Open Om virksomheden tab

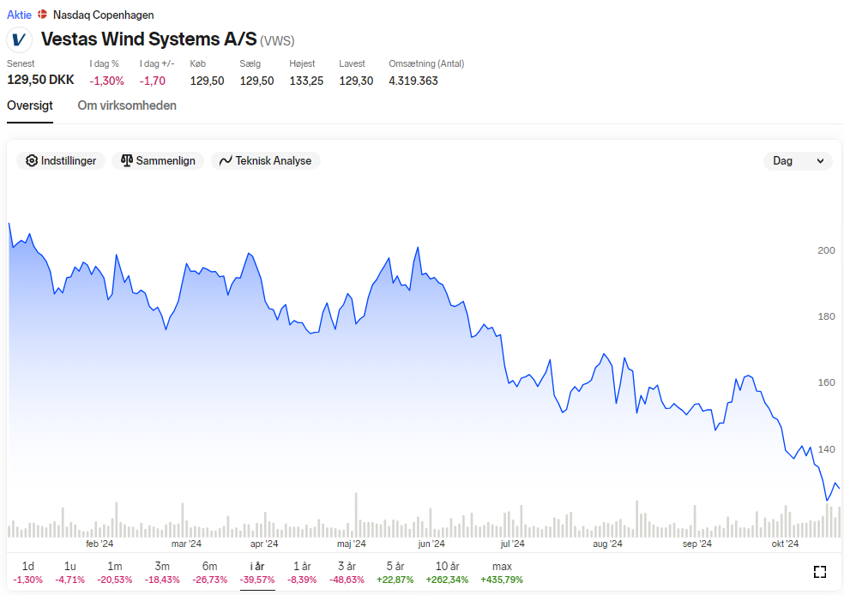(127, 105)
